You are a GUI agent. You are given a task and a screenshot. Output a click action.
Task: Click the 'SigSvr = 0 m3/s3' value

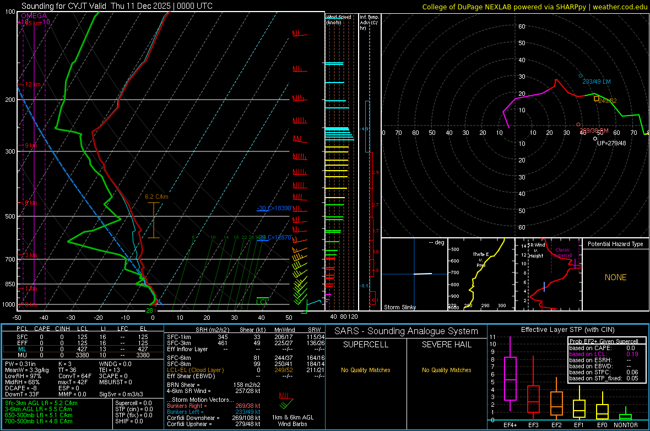(x=121, y=394)
